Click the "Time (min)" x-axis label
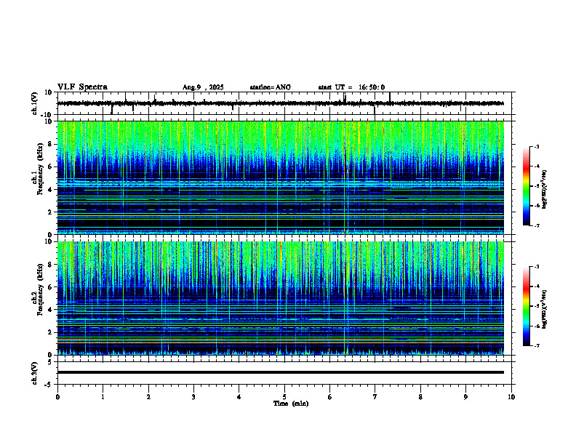 coord(291,404)
